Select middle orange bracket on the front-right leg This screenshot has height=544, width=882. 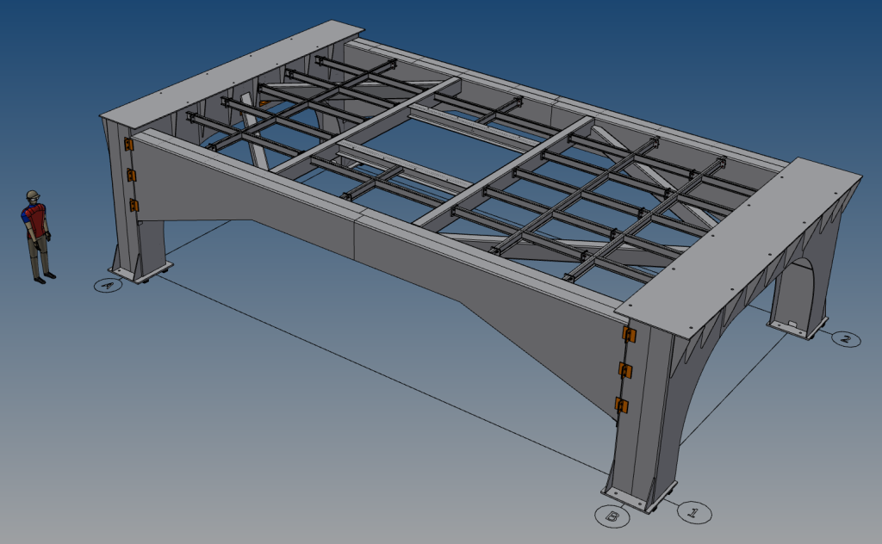626,370
